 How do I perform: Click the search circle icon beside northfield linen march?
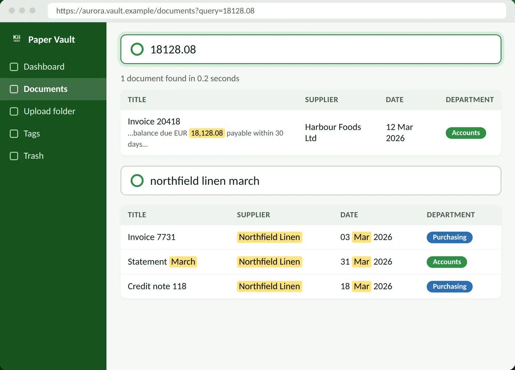click(137, 181)
